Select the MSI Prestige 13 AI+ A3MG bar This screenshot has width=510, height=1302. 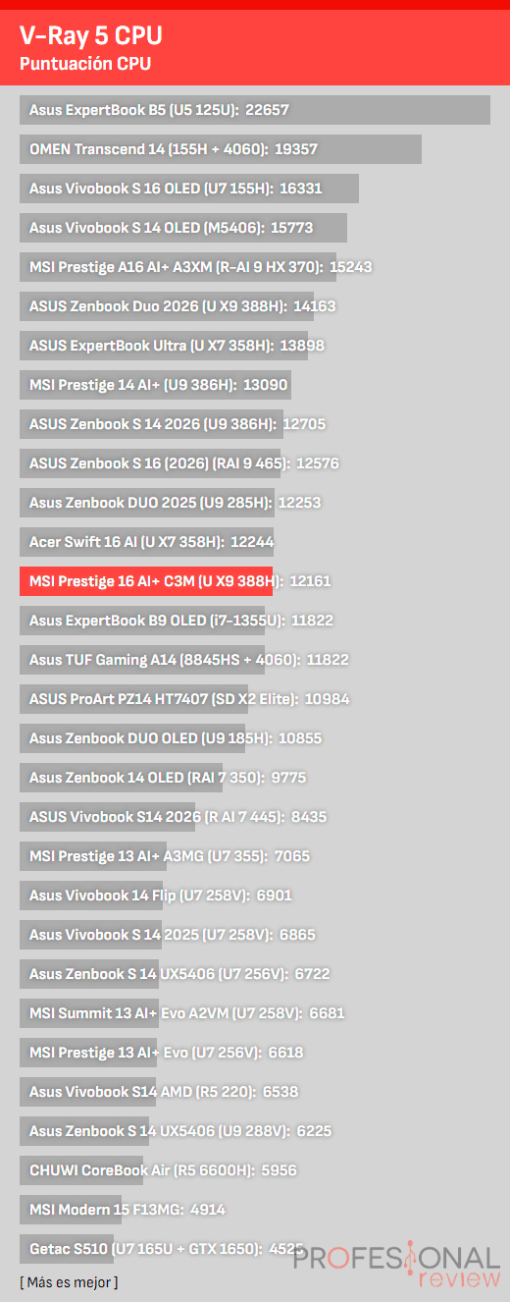93,856
